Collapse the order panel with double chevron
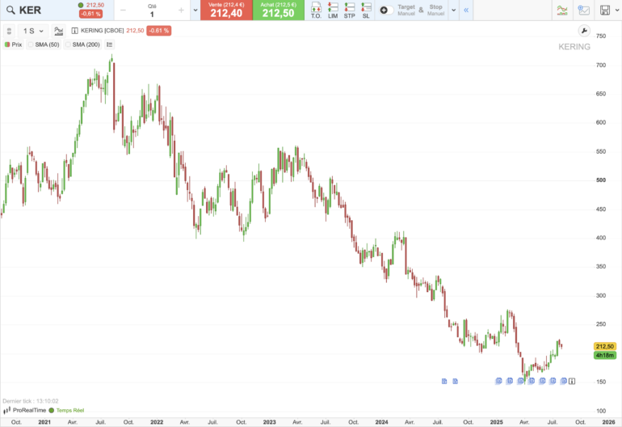The height and width of the screenshot is (427, 622). pos(465,11)
